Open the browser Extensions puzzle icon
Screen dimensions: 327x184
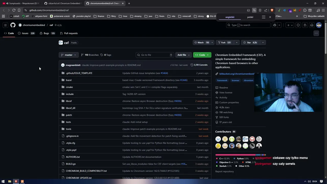(305, 10)
